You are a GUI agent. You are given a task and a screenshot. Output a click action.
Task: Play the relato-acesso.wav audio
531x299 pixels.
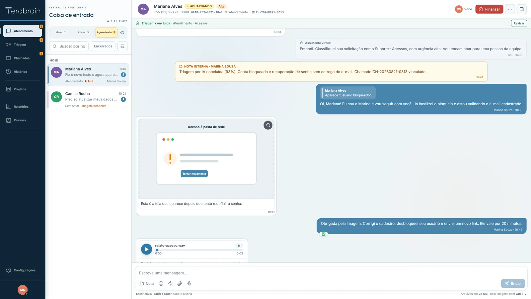[x=146, y=249]
